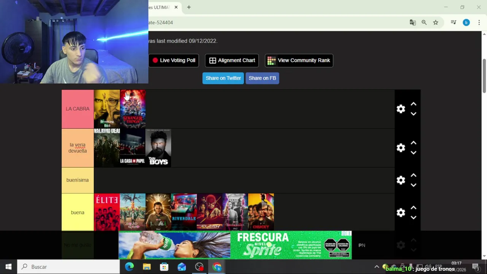Image resolution: width=487 pixels, height=274 pixels.
Task: Select The Flash poster
Action: pos(210,212)
